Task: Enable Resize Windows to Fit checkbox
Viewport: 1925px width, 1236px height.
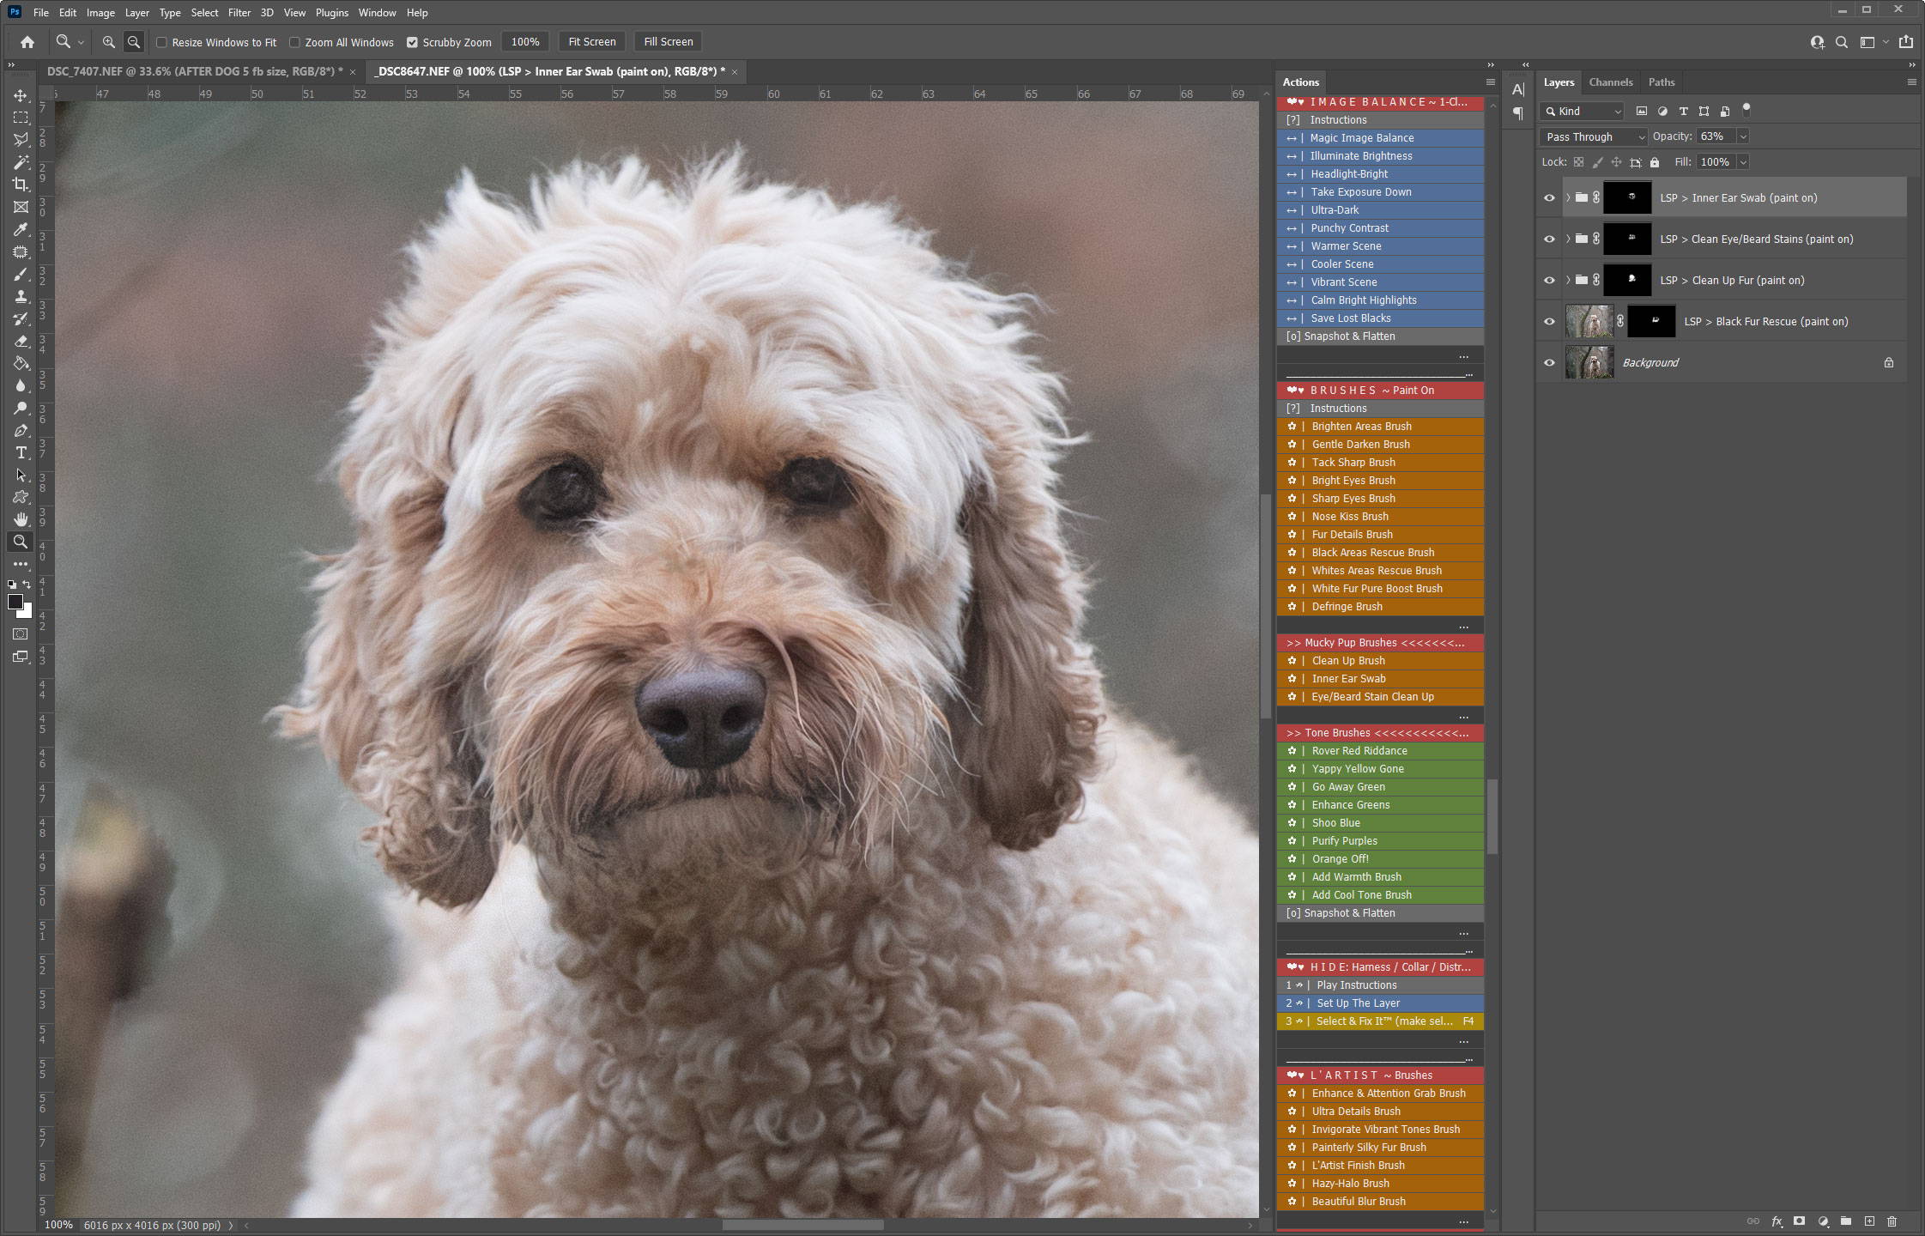Action: 161,42
